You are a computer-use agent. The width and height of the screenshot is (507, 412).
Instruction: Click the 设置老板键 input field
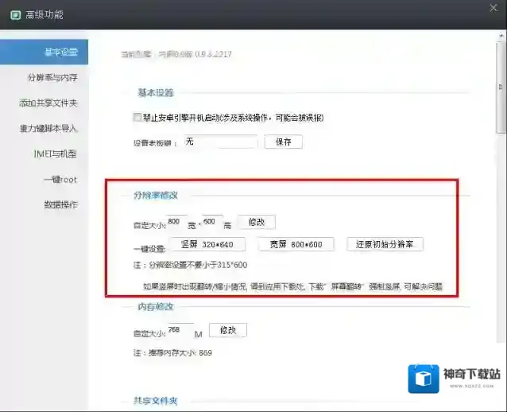pyautogui.click(x=221, y=142)
